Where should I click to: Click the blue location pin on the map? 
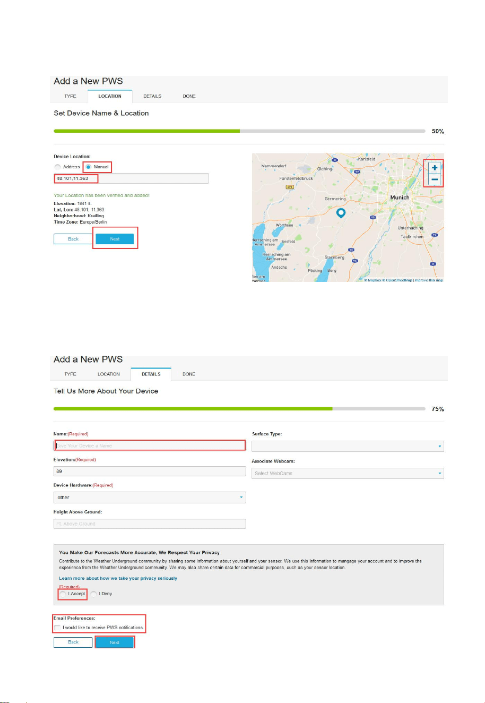[341, 213]
